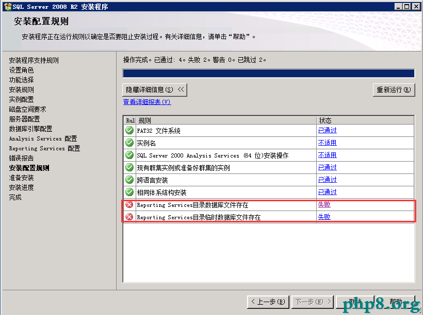Select the 安装规则 step in sidebar
The image size is (423, 315).
click(21, 90)
